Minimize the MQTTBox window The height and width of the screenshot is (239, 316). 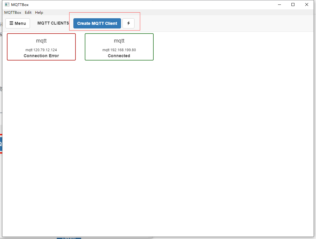(279, 4)
